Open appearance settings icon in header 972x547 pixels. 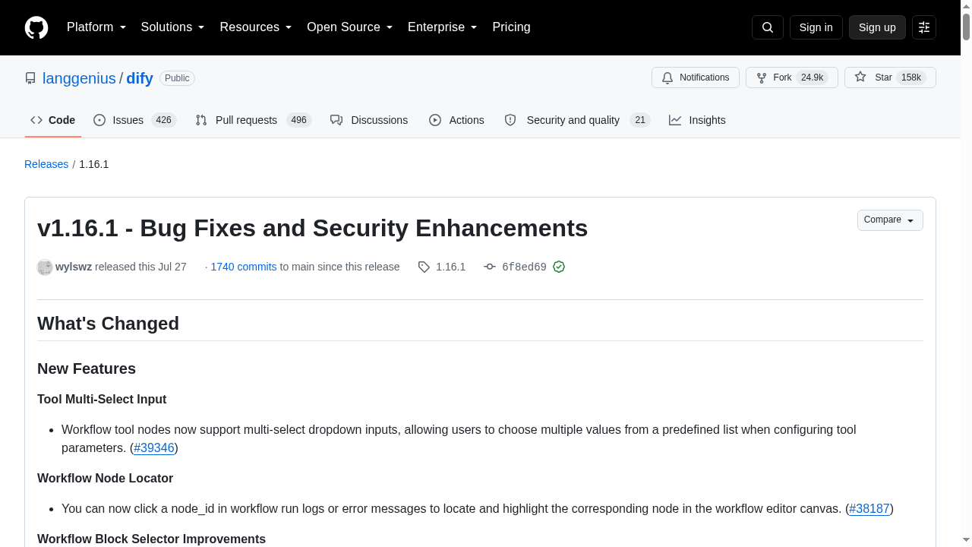click(924, 27)
